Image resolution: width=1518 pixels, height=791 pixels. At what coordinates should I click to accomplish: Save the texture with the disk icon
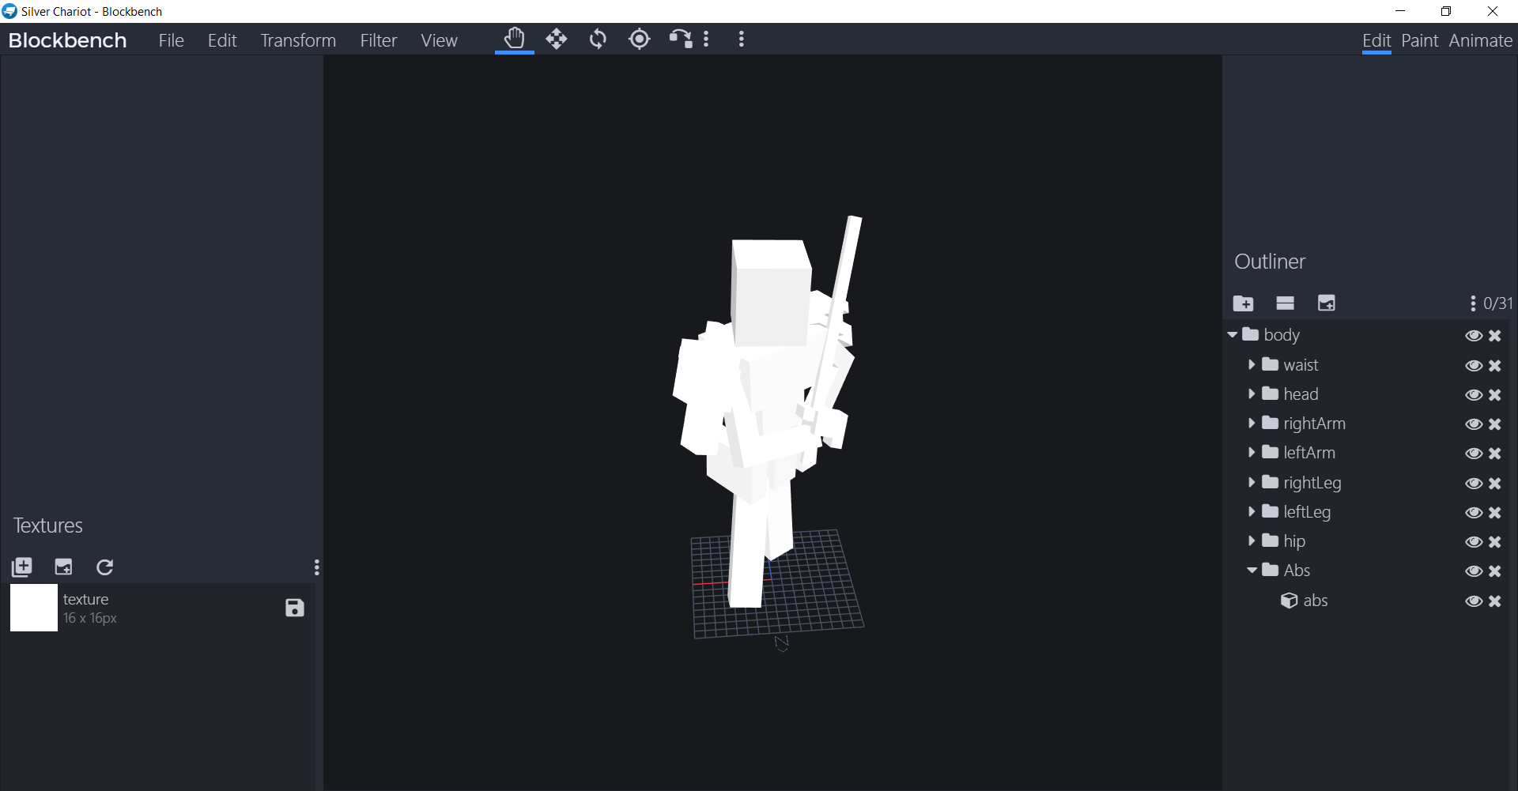[295, 608]
